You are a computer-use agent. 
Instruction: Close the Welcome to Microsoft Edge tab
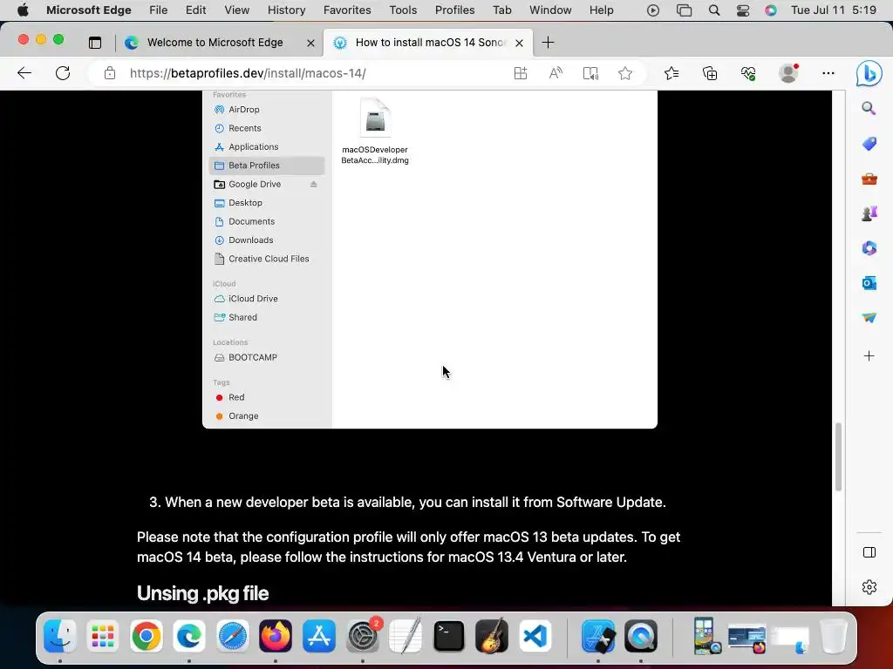click(x=310, y=43)
